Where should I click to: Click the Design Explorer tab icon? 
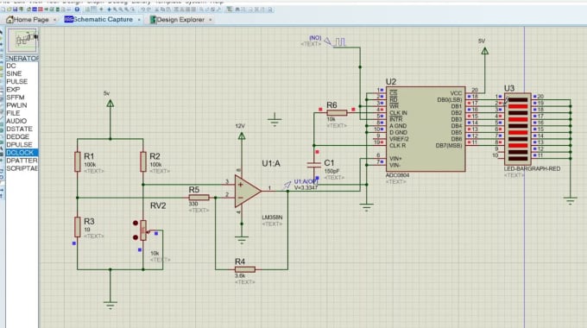153,20
